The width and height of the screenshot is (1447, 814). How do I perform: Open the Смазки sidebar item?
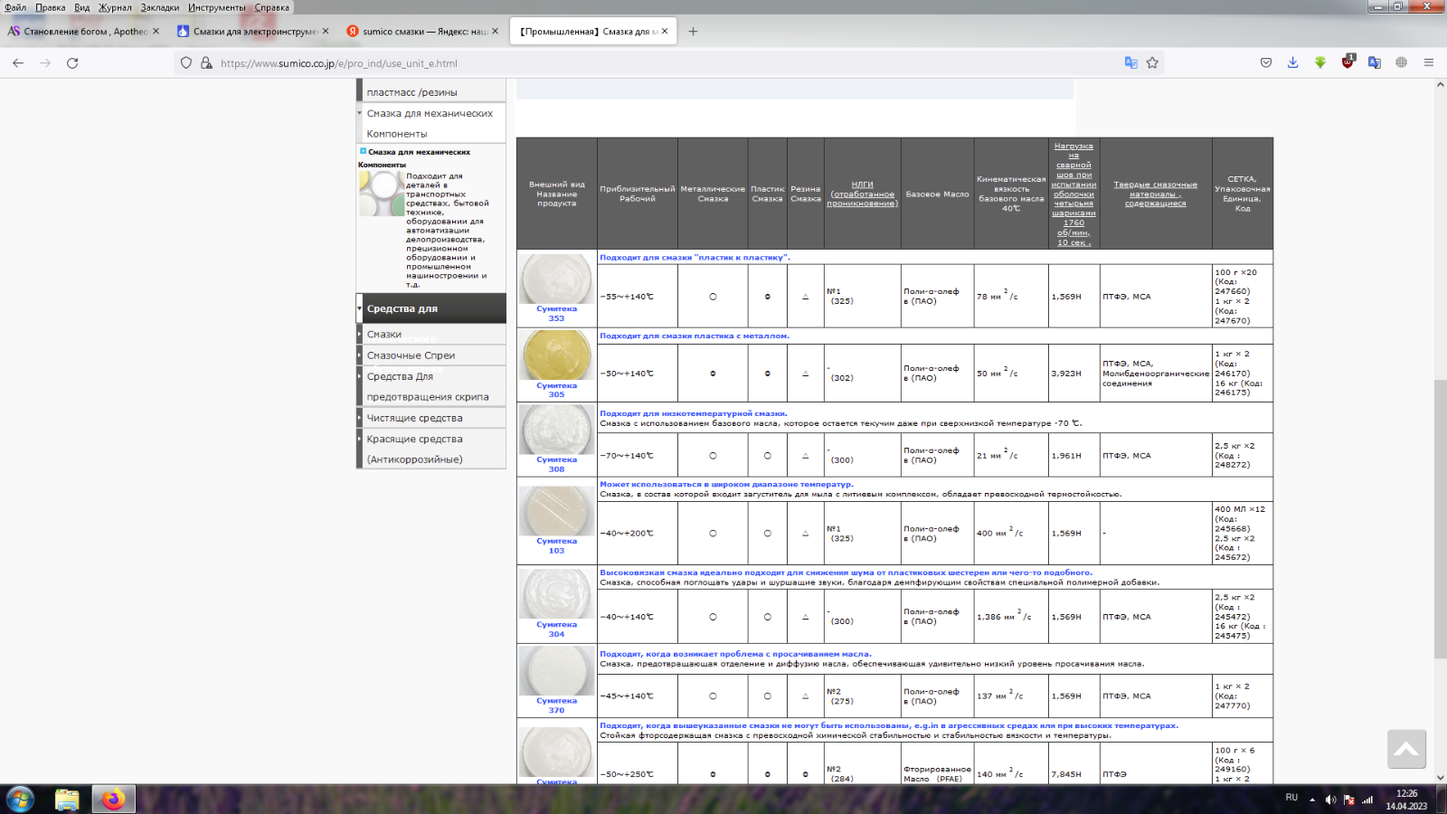pyautogui.click(x=430, y=334)
